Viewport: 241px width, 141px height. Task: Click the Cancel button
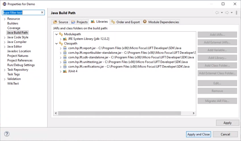coord(225,134)
